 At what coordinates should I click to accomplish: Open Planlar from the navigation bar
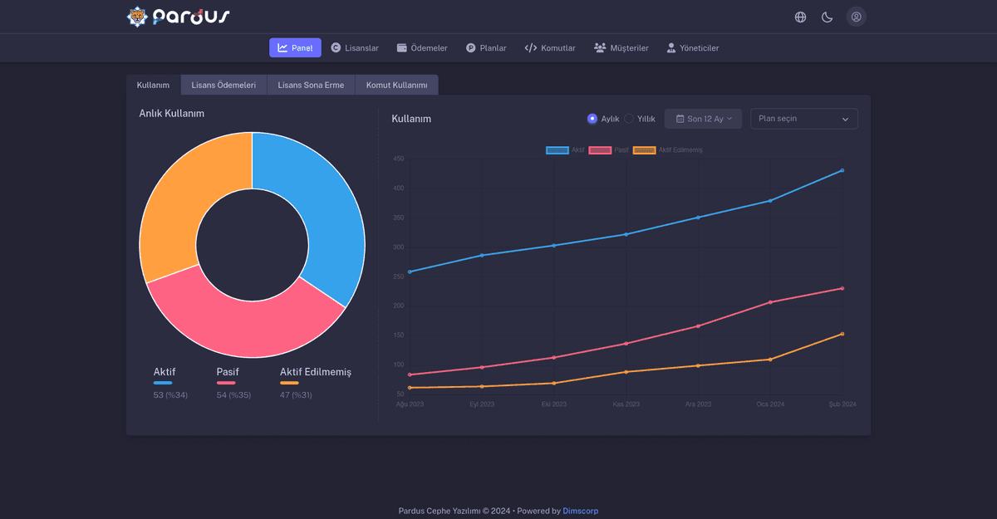(486, 48)
